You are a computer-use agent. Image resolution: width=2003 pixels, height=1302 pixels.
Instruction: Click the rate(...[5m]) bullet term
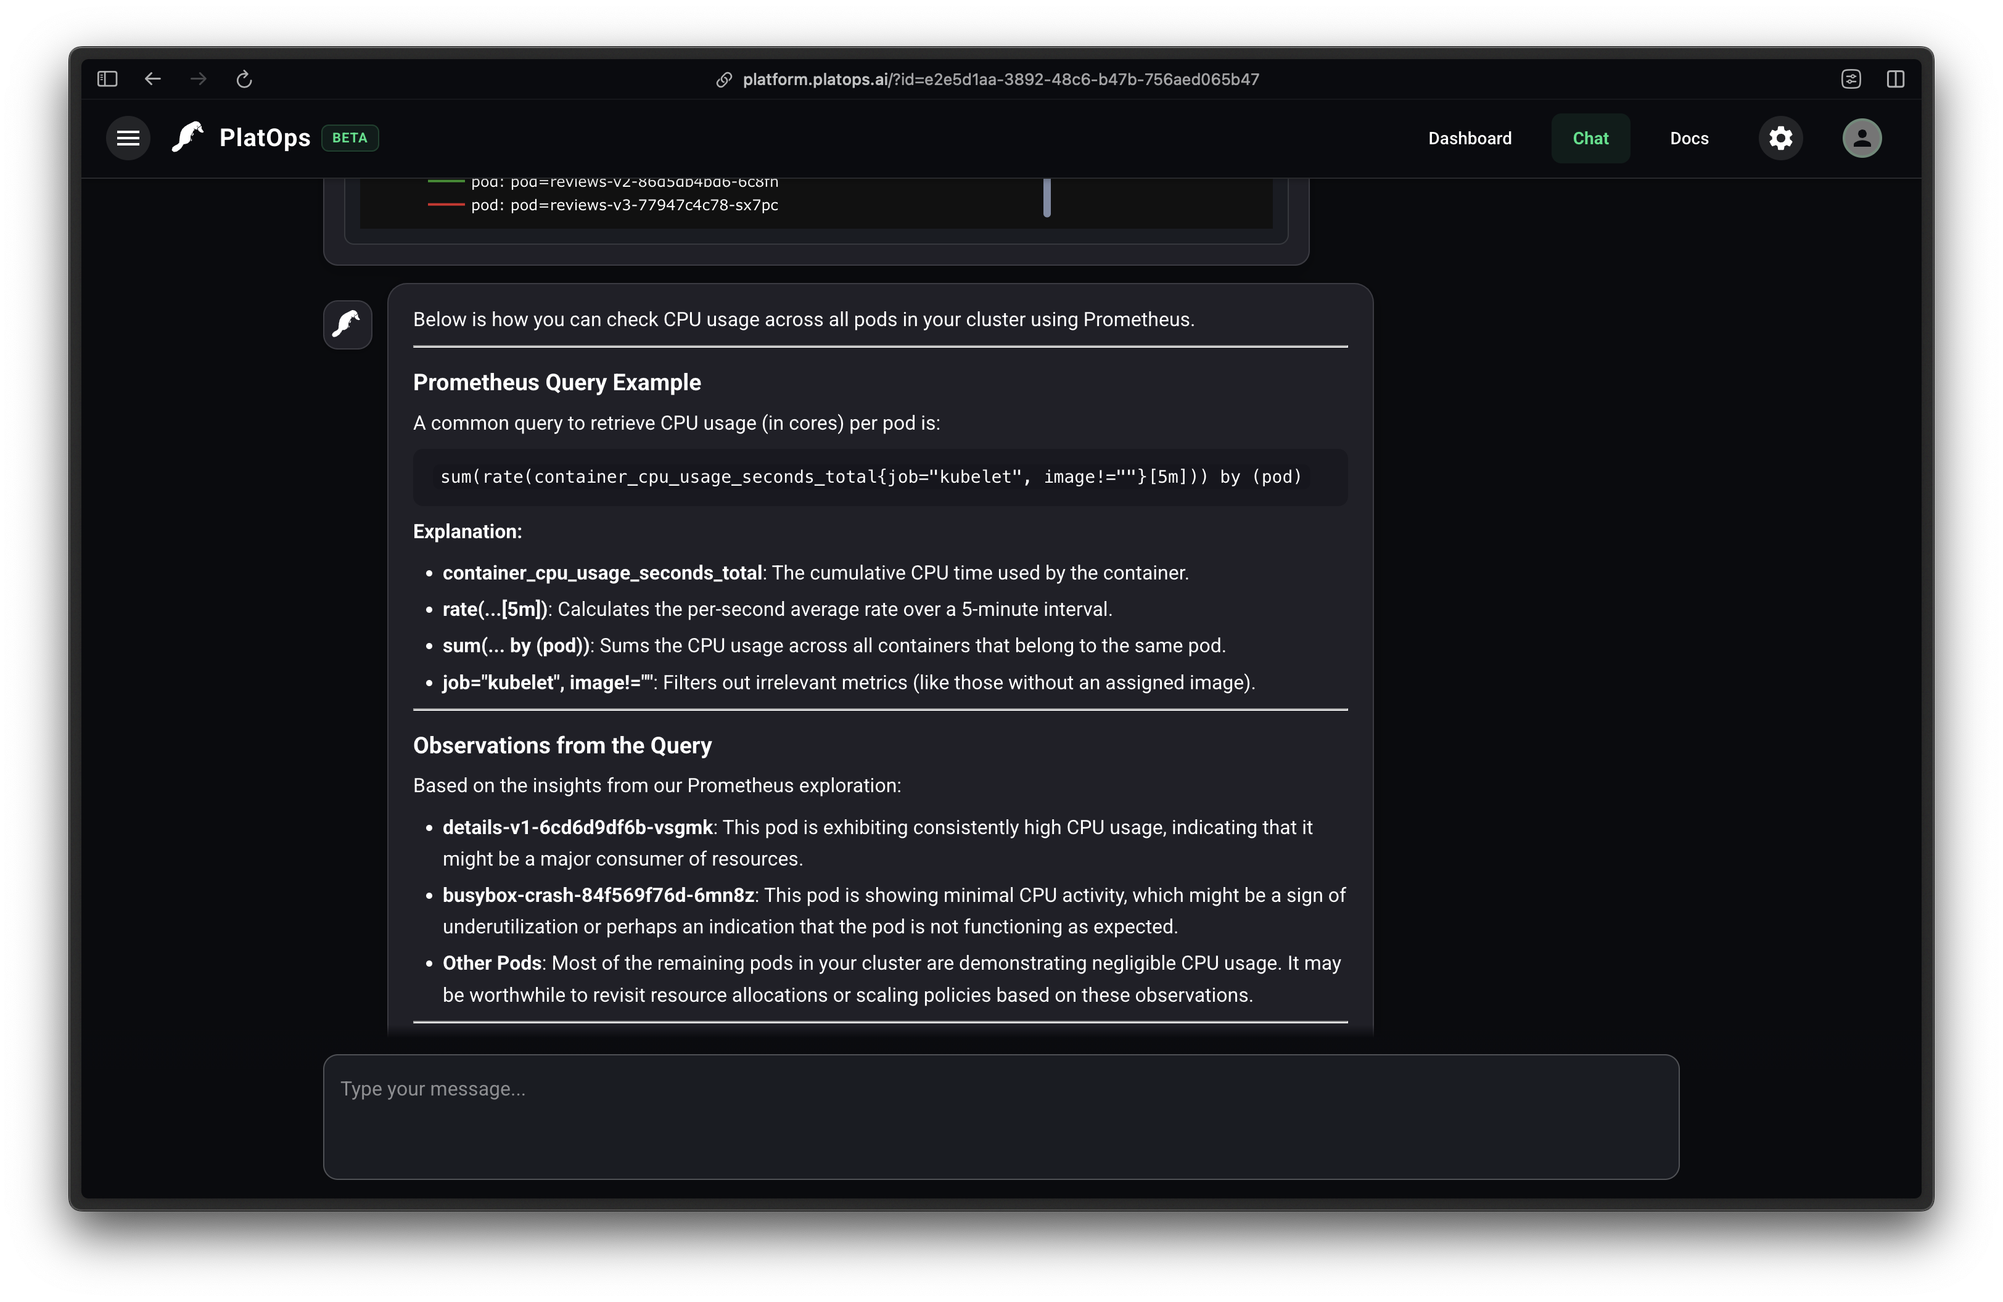495,610
